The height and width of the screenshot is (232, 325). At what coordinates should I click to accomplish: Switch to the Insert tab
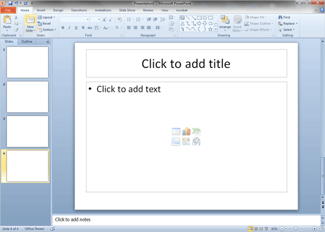(41, 10)
